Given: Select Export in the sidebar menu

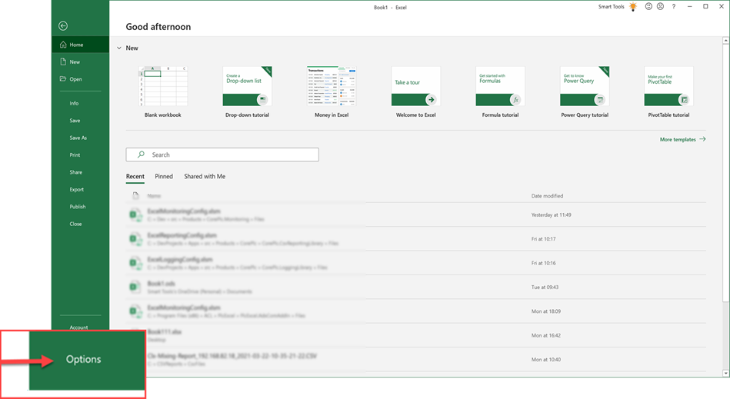Looking at the screenshot, I should point(76,190).
